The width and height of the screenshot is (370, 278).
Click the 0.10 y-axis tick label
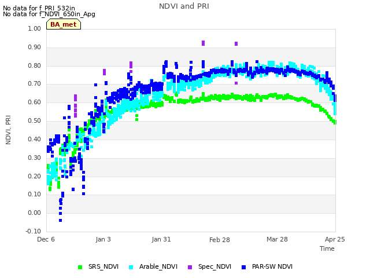(x=35, y=195)
